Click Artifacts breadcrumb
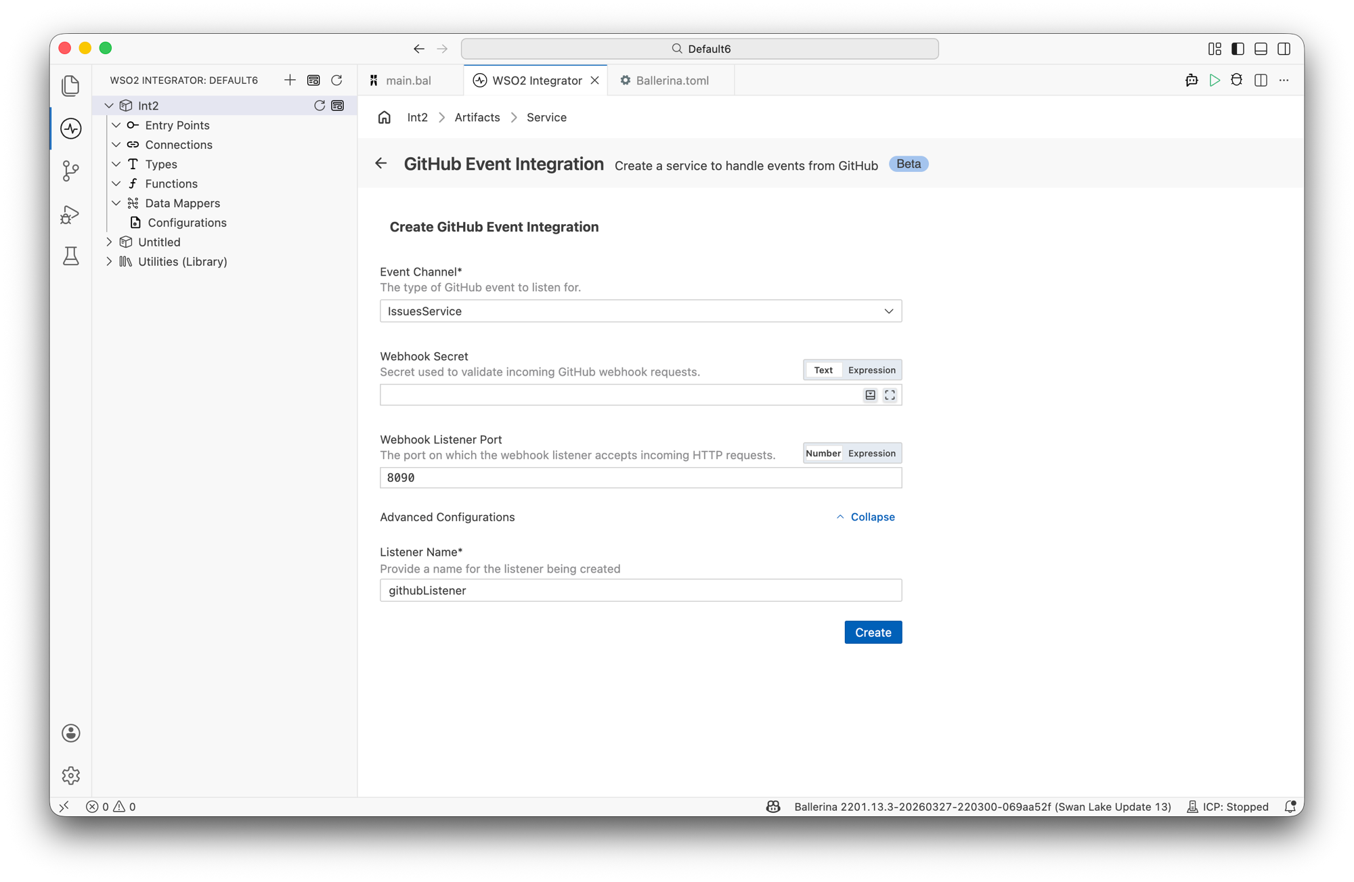 point(477,117)
